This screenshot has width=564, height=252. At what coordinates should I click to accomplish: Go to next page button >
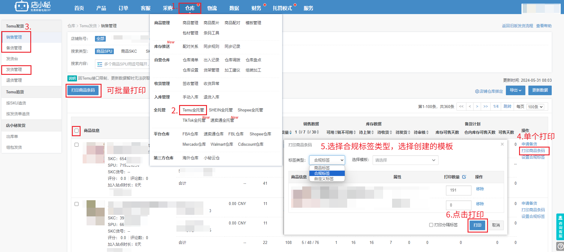pyautogui.click(x=477, y=107)
